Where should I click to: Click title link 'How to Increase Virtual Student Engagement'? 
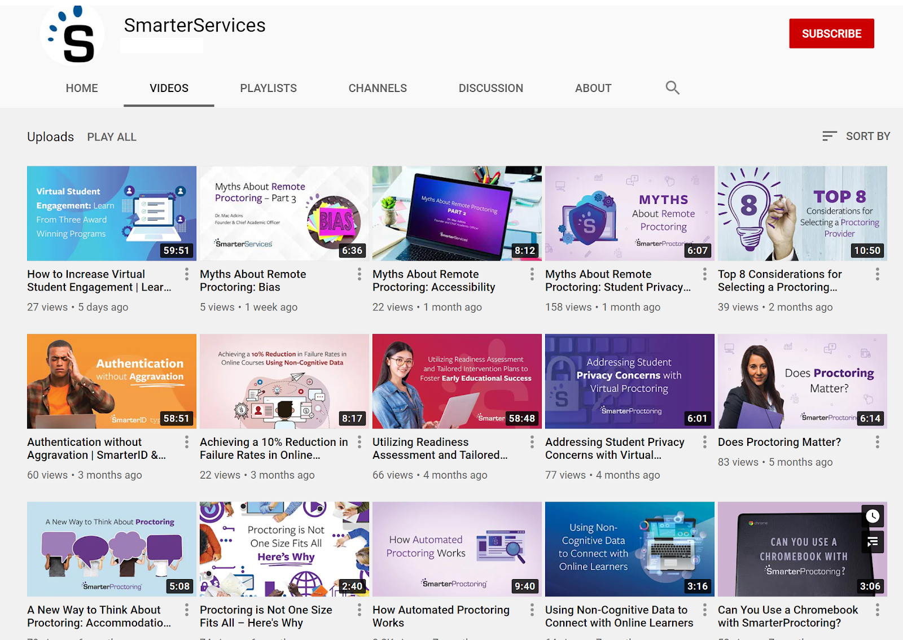[99, 280]
